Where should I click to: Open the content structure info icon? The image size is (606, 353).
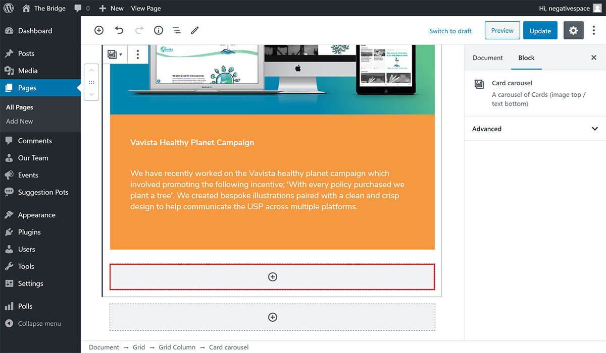[x=159, y=30]
